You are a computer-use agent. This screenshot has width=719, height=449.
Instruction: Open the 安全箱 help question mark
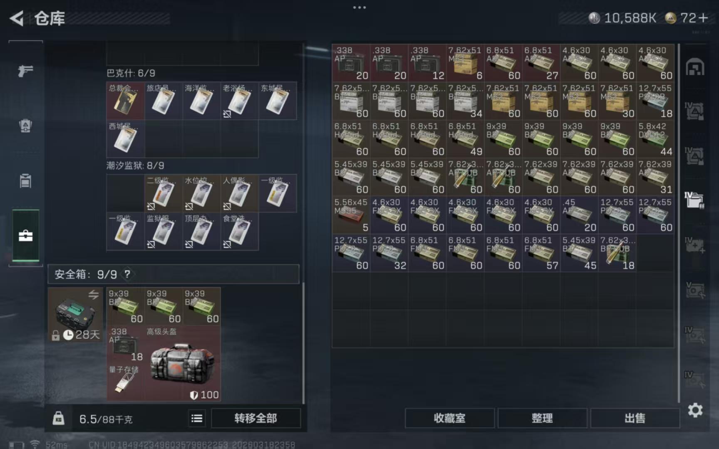pyautogui.click(x=127, y=274)
